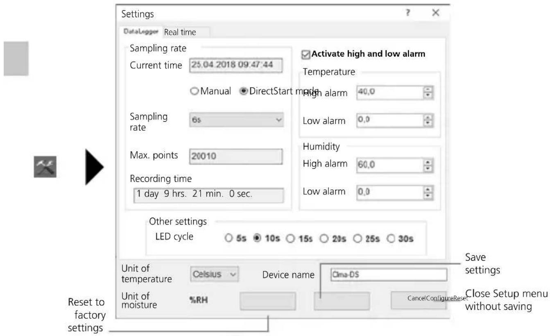Click the Device name field

389,275
